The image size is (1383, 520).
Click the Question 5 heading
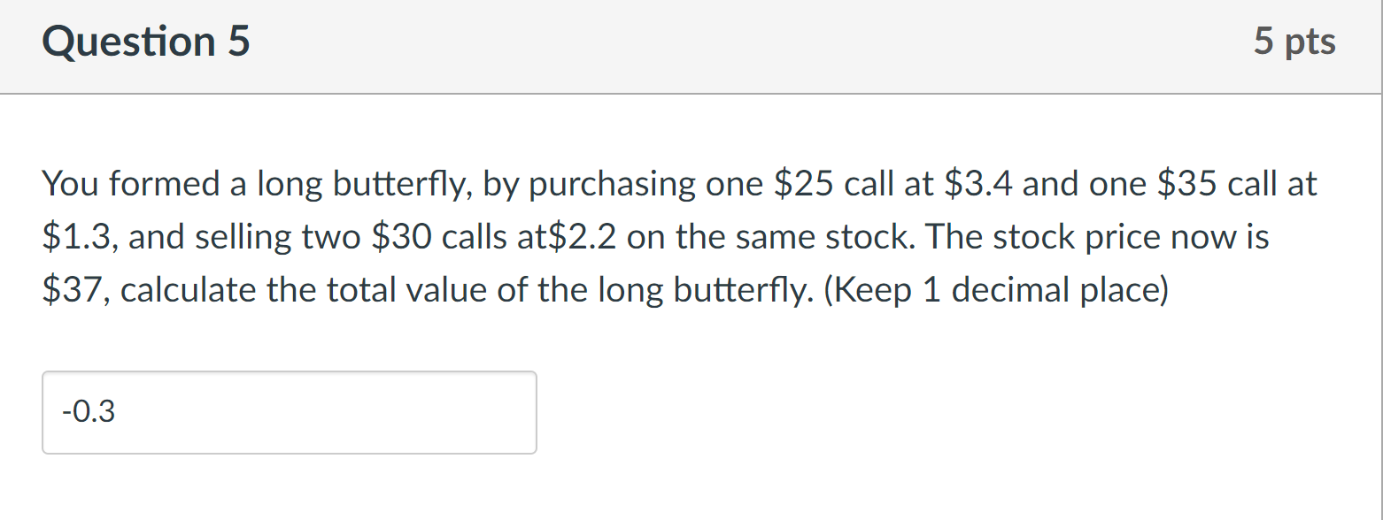146,41
